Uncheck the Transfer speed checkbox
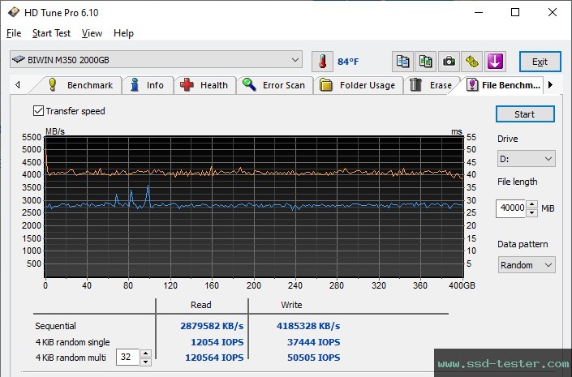The image size is (572, 377). 38,111
